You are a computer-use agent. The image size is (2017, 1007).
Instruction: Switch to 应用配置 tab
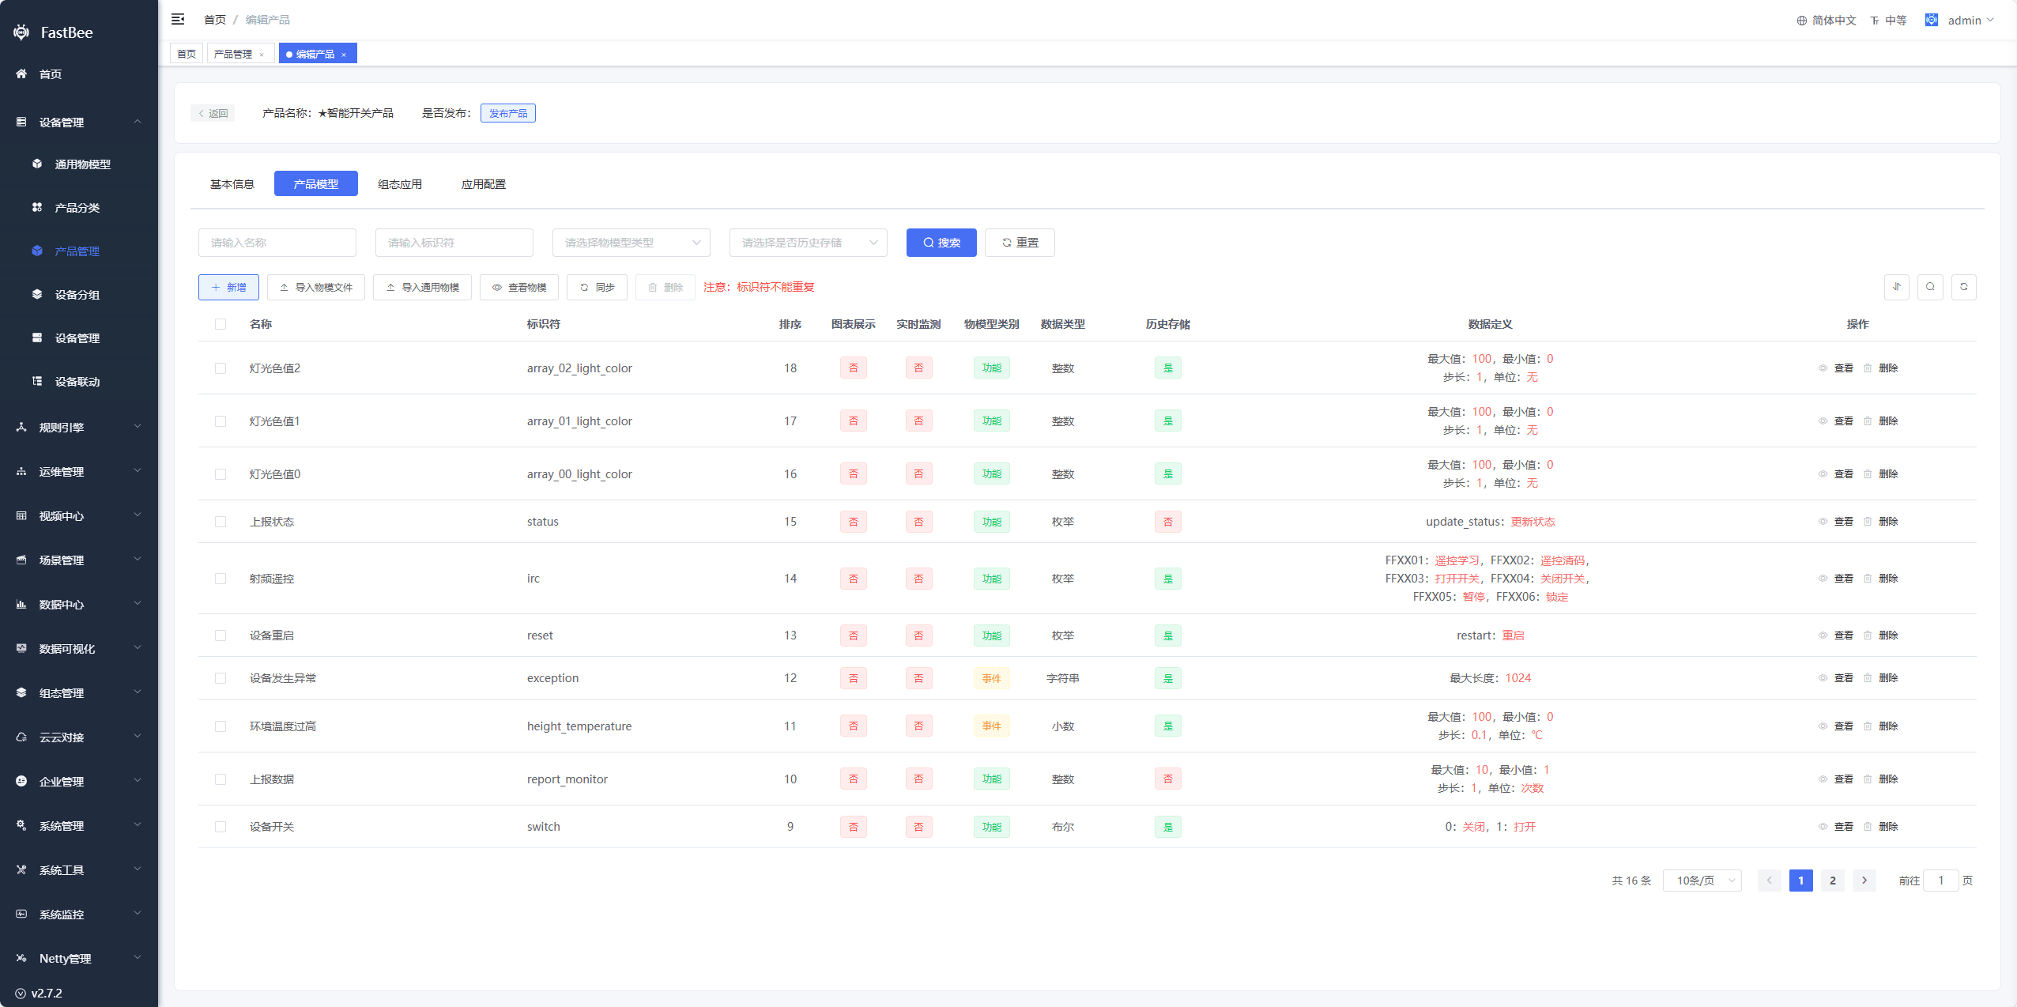(x=484, y=183)
